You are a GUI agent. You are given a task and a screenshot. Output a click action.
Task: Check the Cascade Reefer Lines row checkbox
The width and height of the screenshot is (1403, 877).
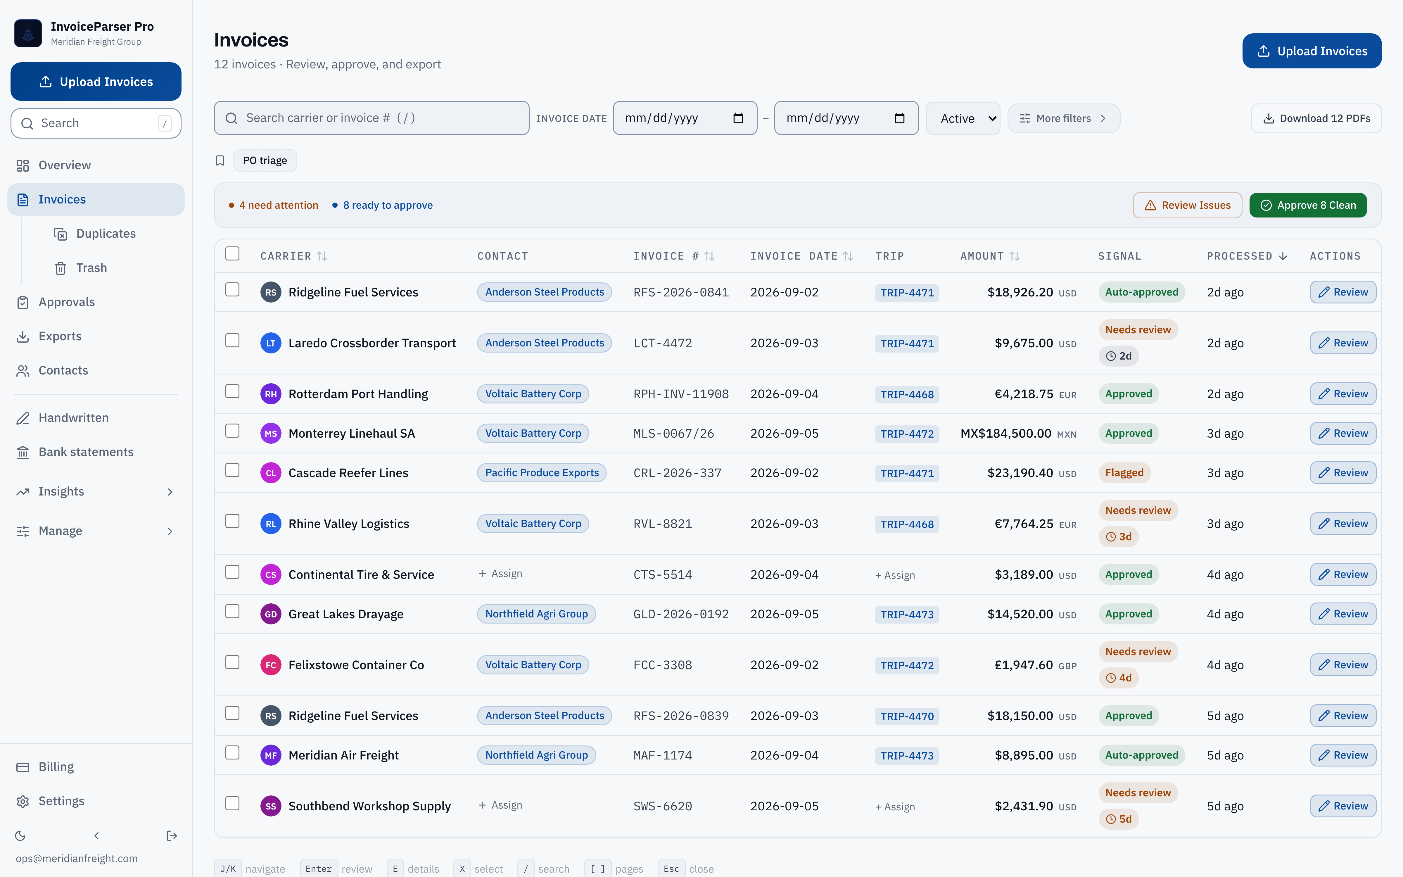[x=232, y=470]
